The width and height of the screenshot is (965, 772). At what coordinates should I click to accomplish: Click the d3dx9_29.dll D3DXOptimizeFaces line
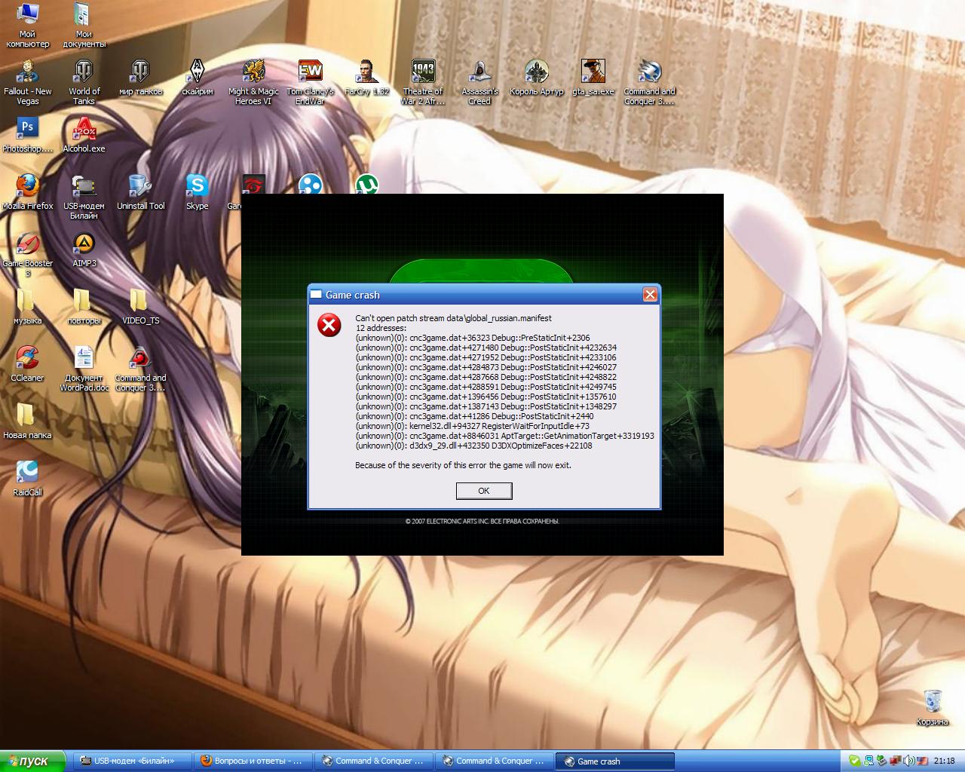[x=474, y=446]
